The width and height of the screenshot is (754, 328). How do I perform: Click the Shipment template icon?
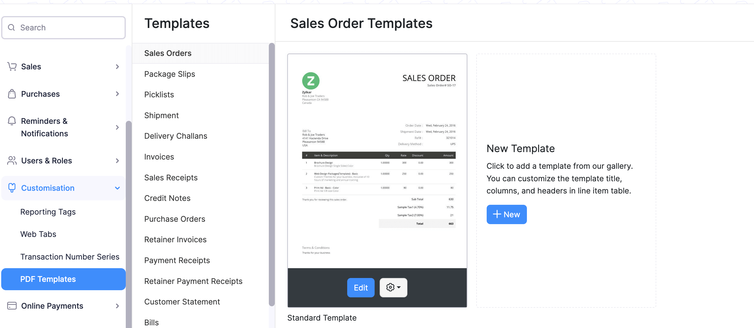click(x=162, y=115)
